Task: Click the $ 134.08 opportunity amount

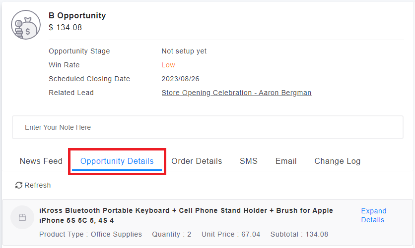Action: (x=66, y=27)
